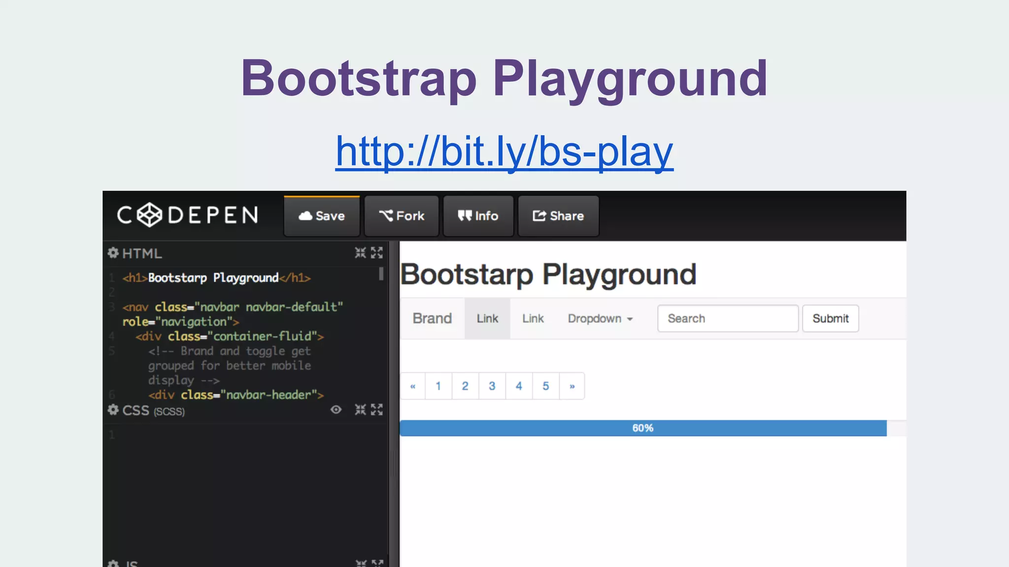Viewport: 1009px width, 567px height.
Task: Focus the Search input field
Action: click(728, 318)
